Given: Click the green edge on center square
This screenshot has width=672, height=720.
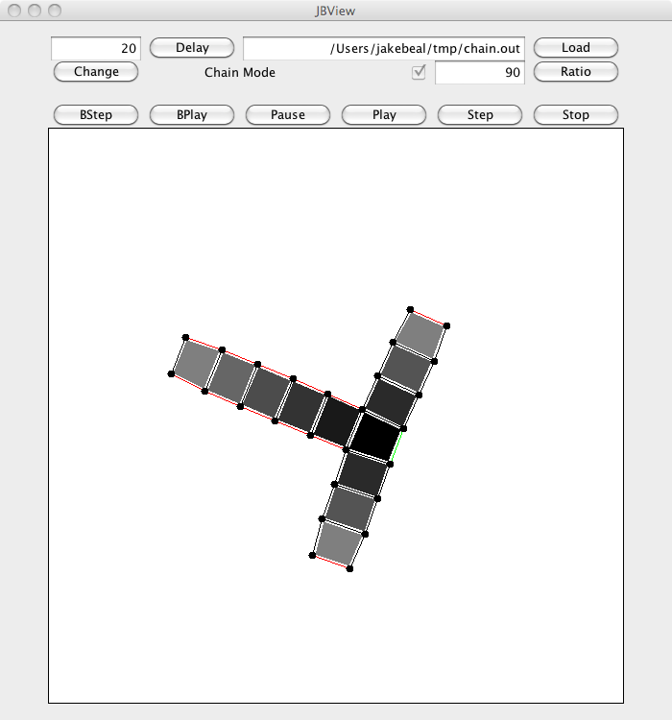Looking at the screenshot, I should tap(397, 444).
